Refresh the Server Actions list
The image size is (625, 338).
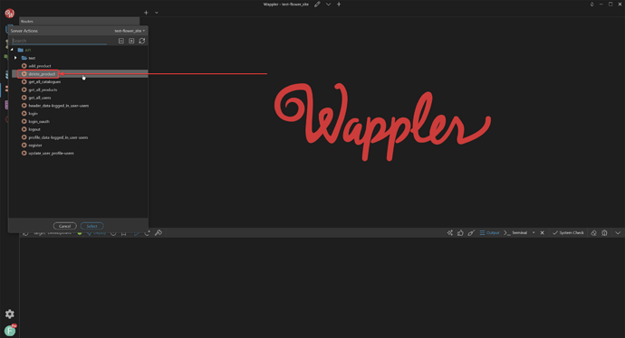(142, 41)
